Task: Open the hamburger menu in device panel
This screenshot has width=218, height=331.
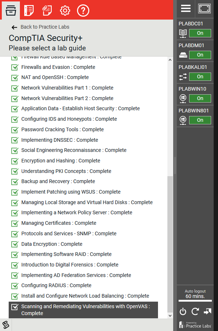Action: (185, 8)
